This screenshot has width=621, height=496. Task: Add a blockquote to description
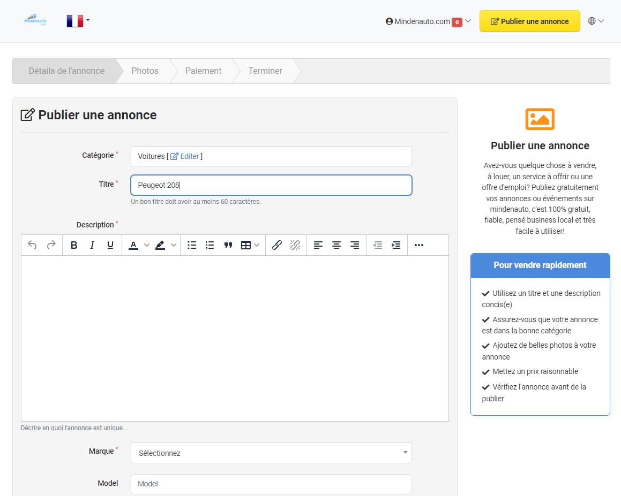(x=228, y=245)
